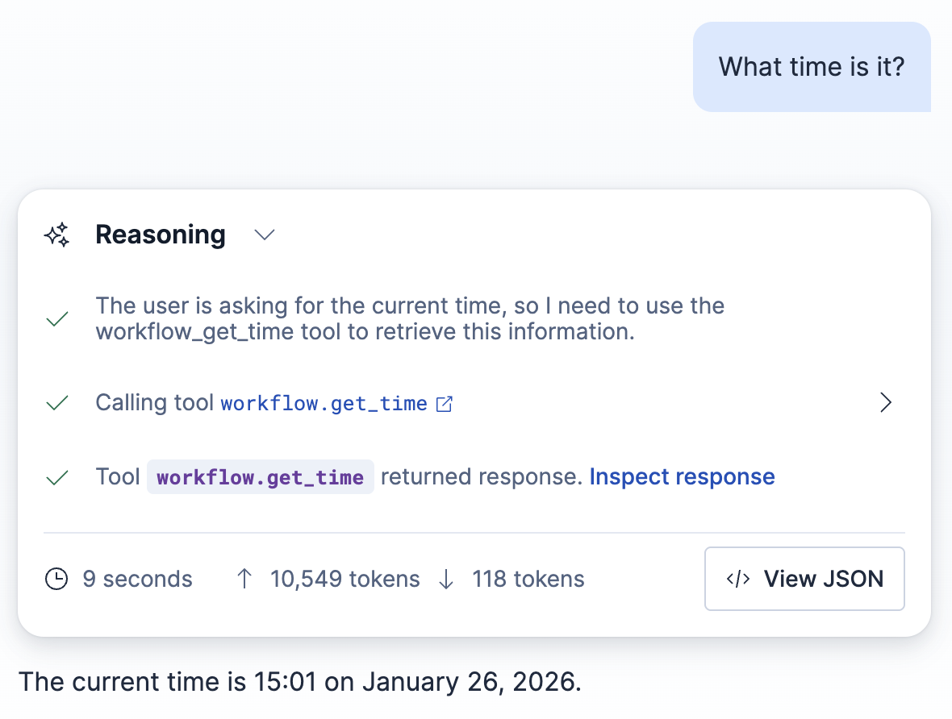Click the 10,549 tokens counter

345,579
